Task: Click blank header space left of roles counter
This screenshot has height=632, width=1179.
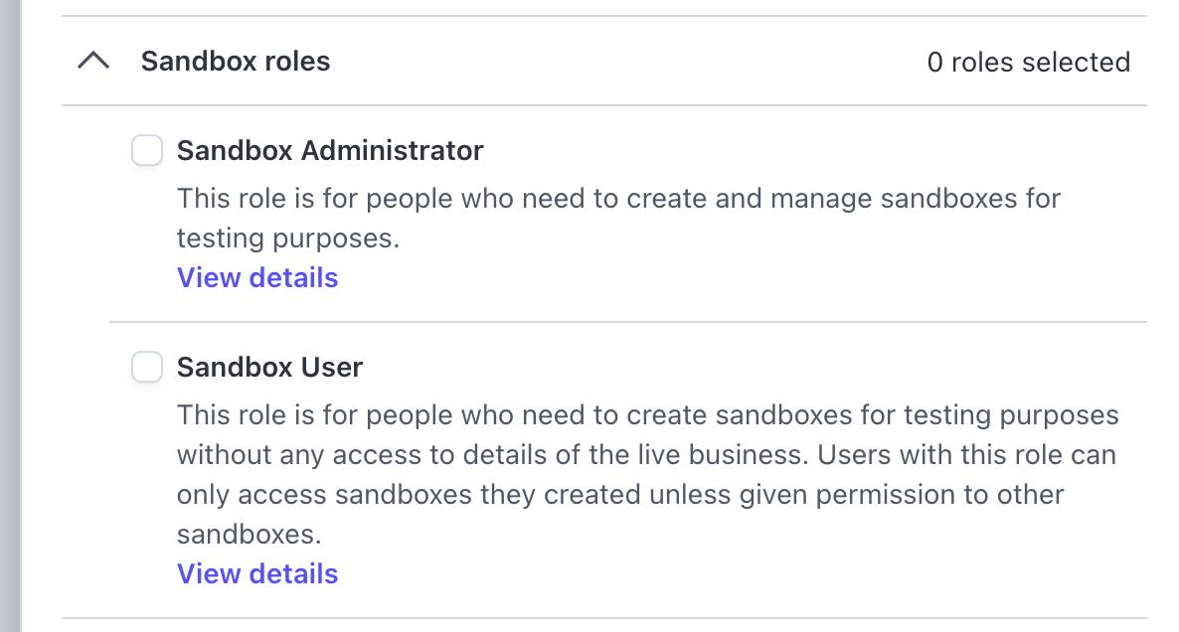Action: 626,62
